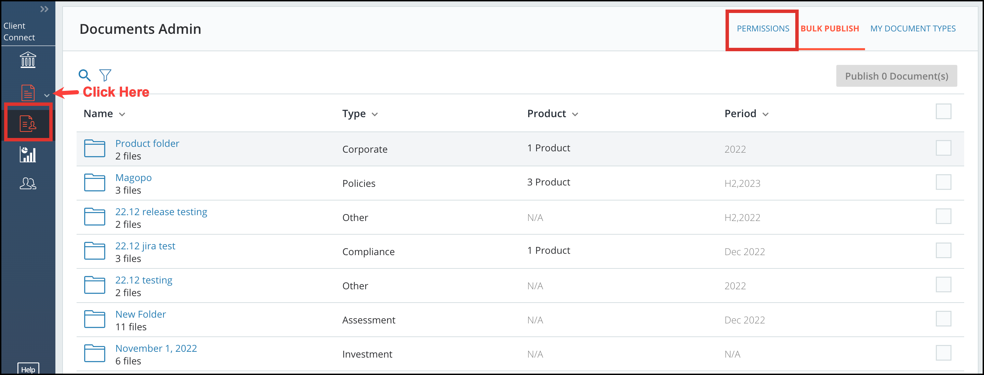Switch to MY DOCUMENT TYPES tab

point(913,29)
